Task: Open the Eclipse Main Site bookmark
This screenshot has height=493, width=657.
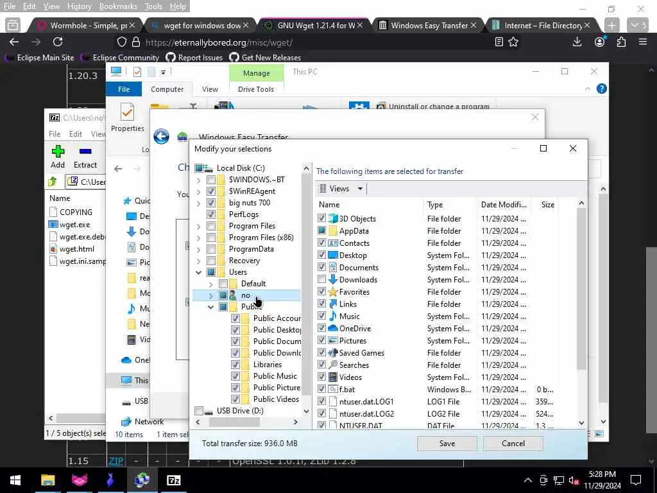Action: coord(40,57)
